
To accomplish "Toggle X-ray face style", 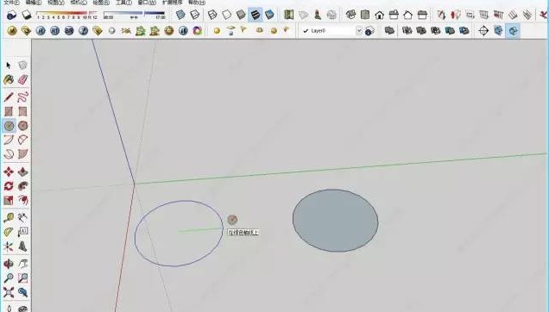I will click(x=180, y=15).
